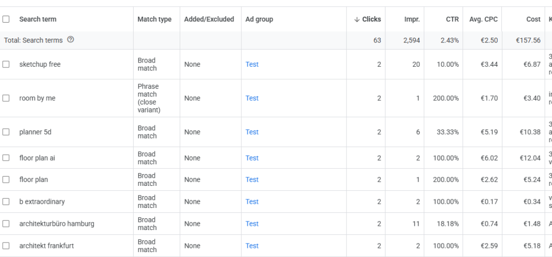Screen dimensions: 552x257
Task: Sort by Avg. CPC column header
Action: 484,19
